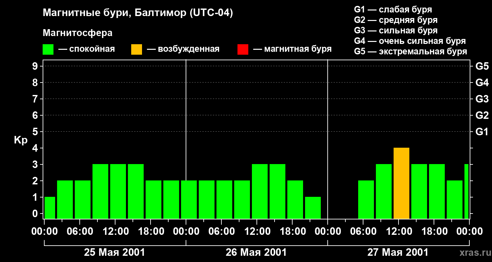Screen dimensions: 492x262
Task: Click the 'G1 — слабая буря' legend line
Action: [x=393, y=9]
